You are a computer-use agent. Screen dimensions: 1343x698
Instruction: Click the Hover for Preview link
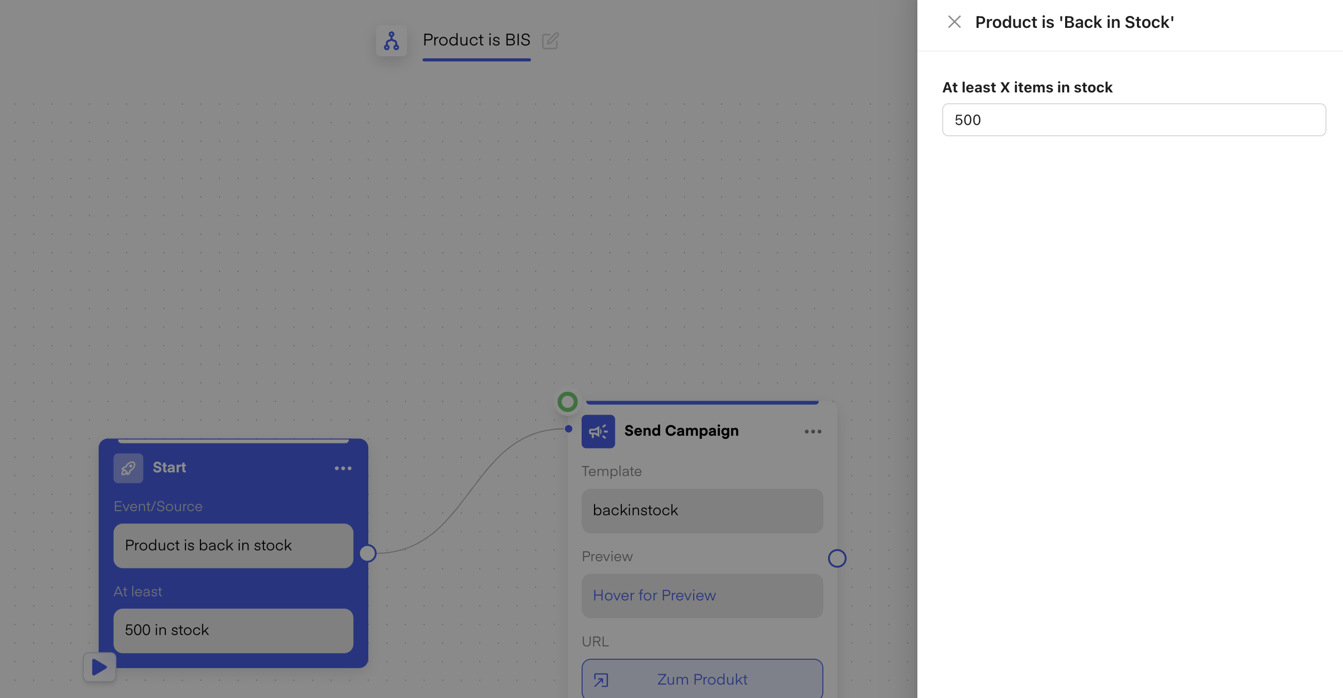click(x=654, y=595)
